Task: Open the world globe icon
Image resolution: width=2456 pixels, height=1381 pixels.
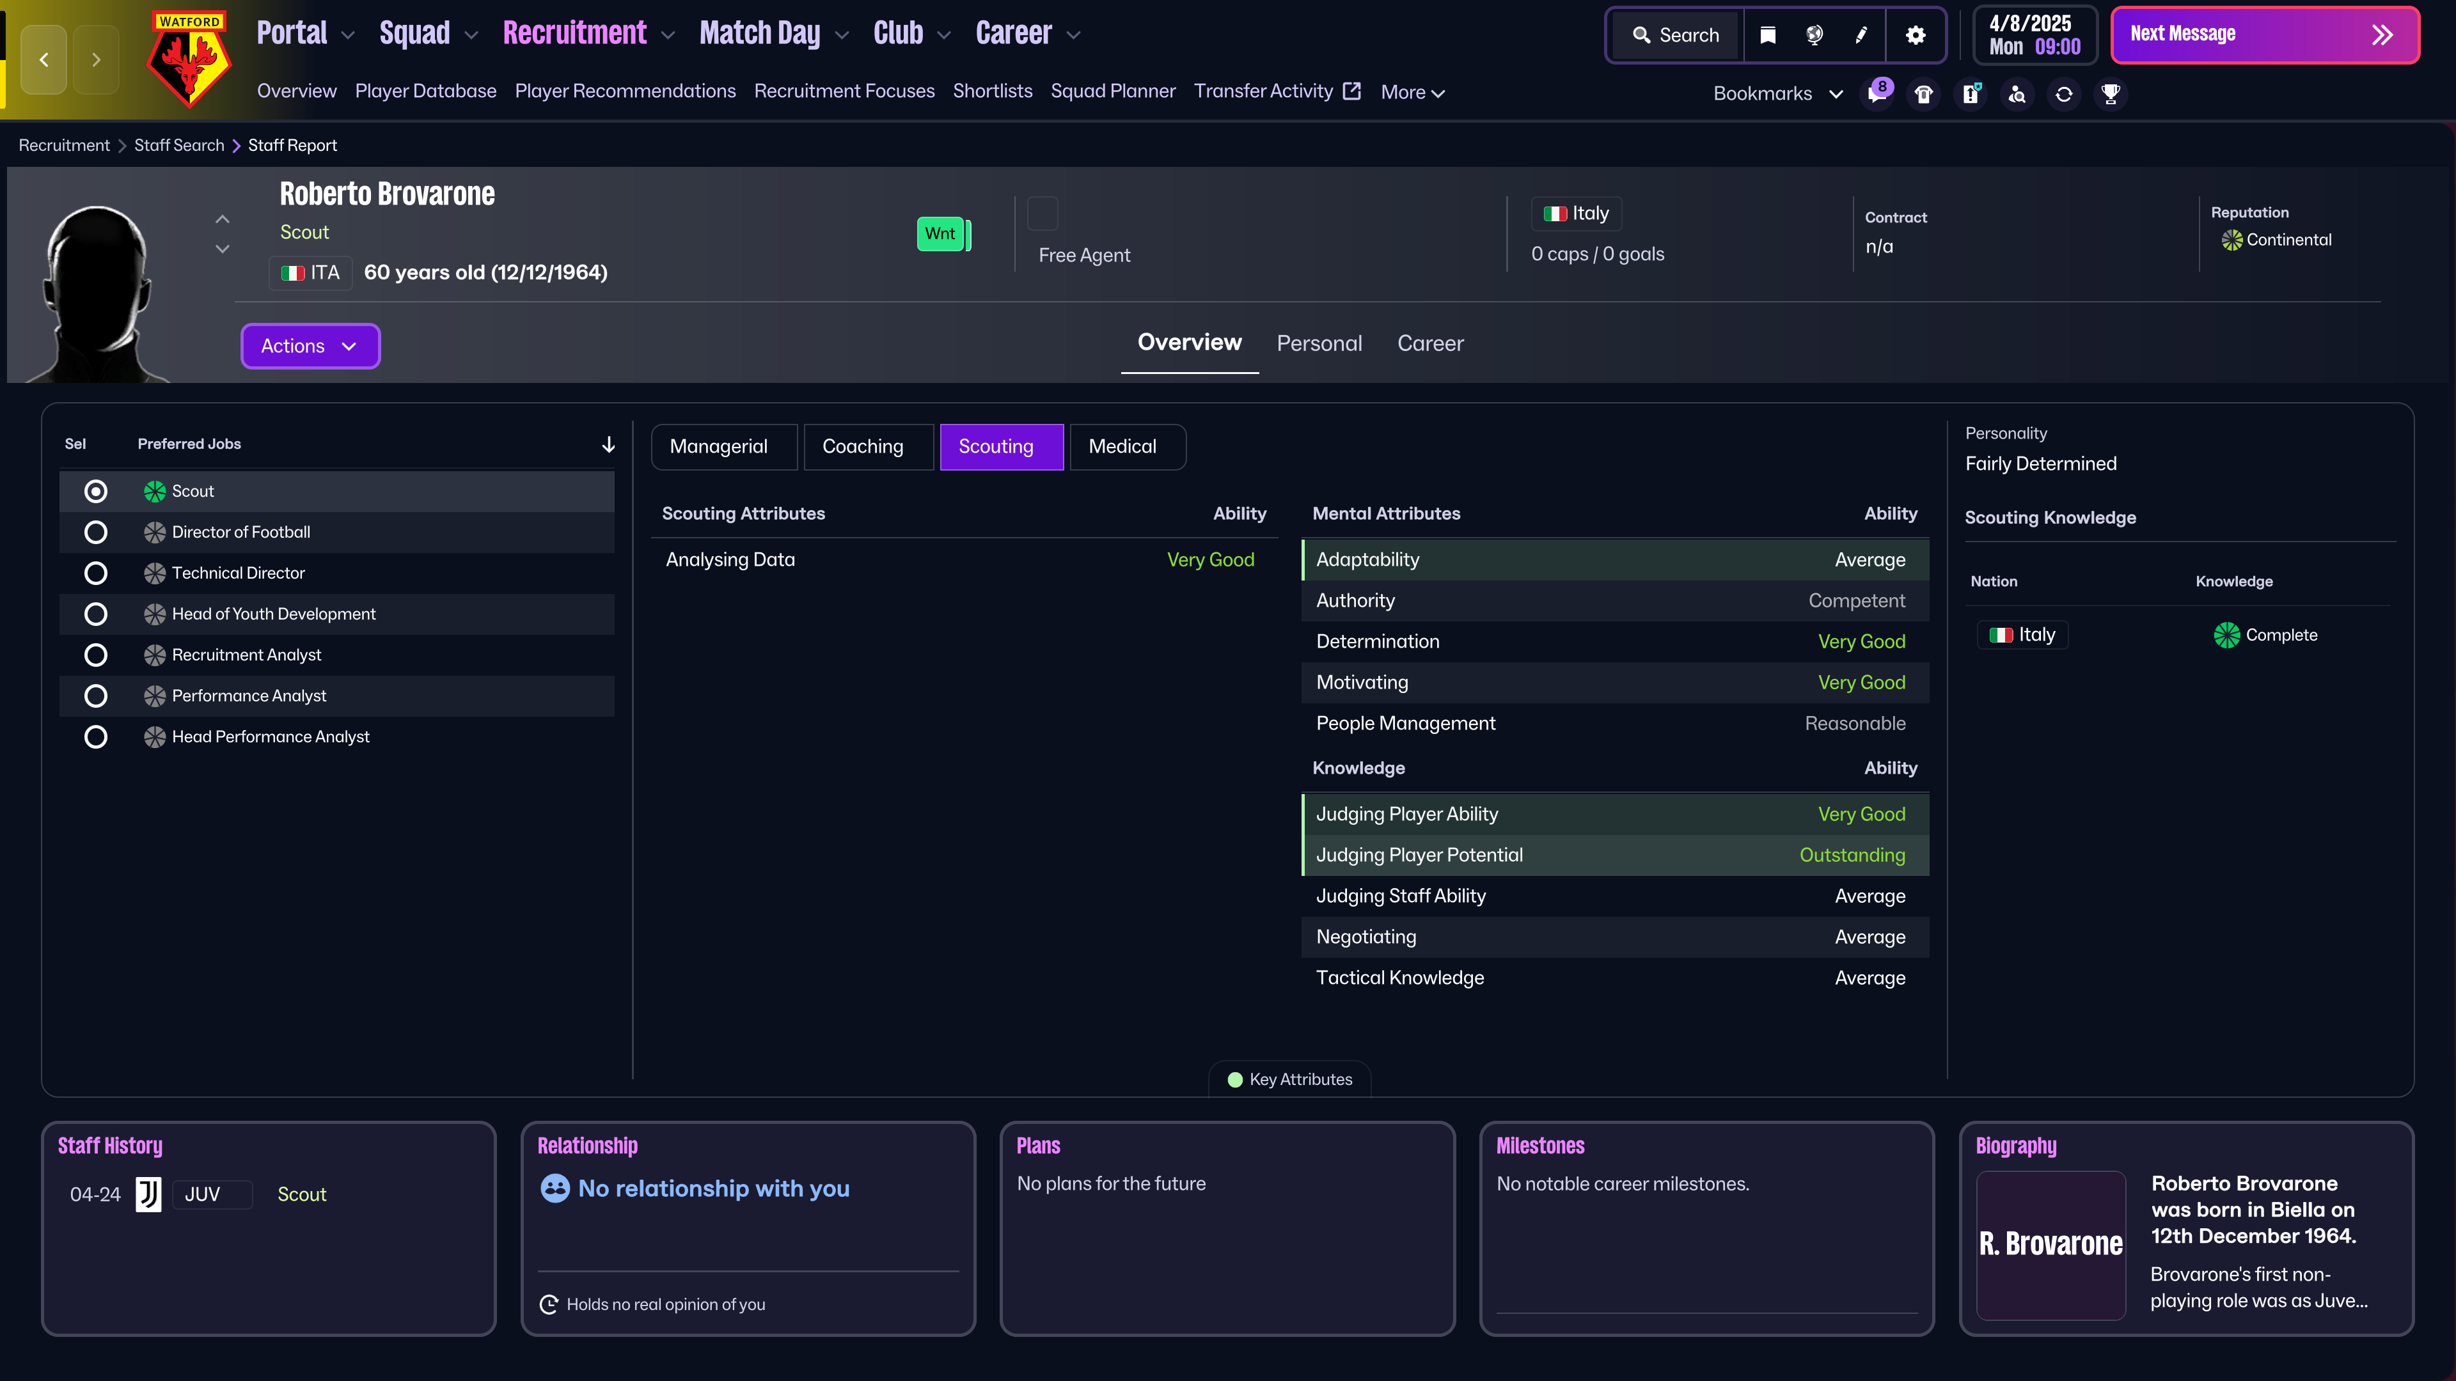Action: coord(1814,35)
